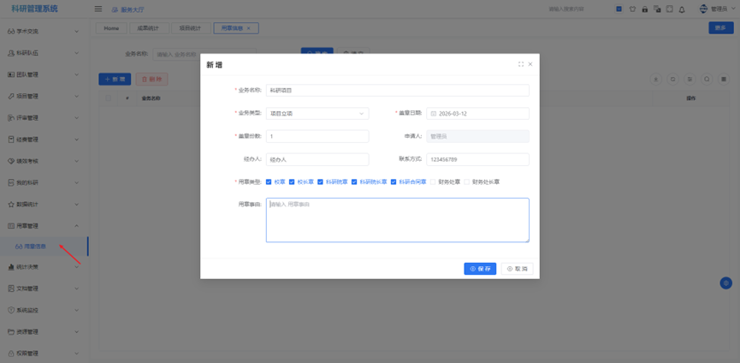The width and height of the screenshot is (740, 363).
Task: Switch to the 成果统计 tab
Action: 147,28
